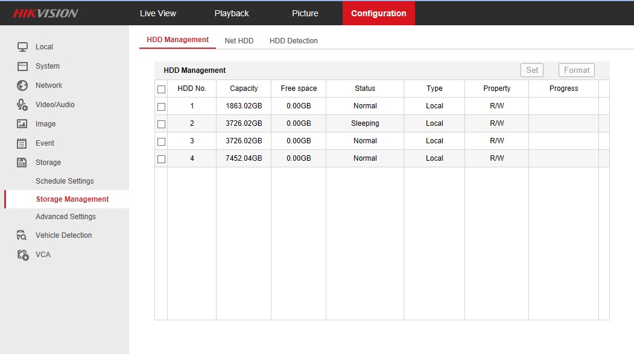Open Schedule Settings under Storage
This screenshot has width=634, height=354.
click(x=65, y=181)
